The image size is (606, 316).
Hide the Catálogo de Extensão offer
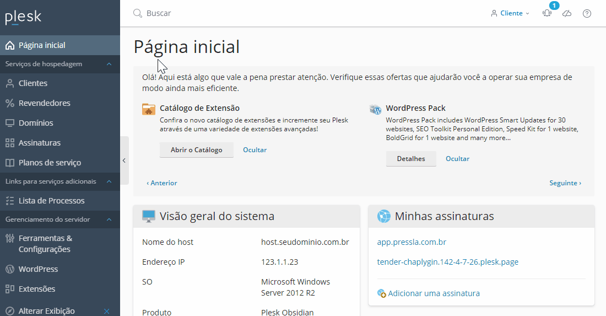pos(255,149)
